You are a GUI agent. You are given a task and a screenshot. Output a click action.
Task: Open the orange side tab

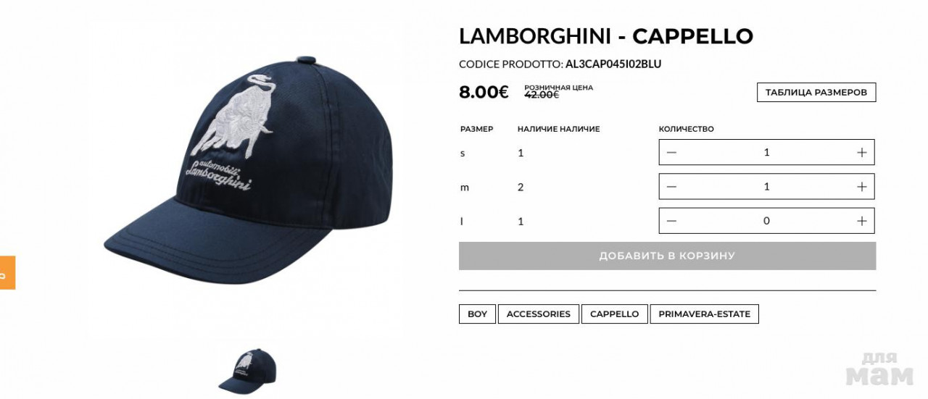7,272
